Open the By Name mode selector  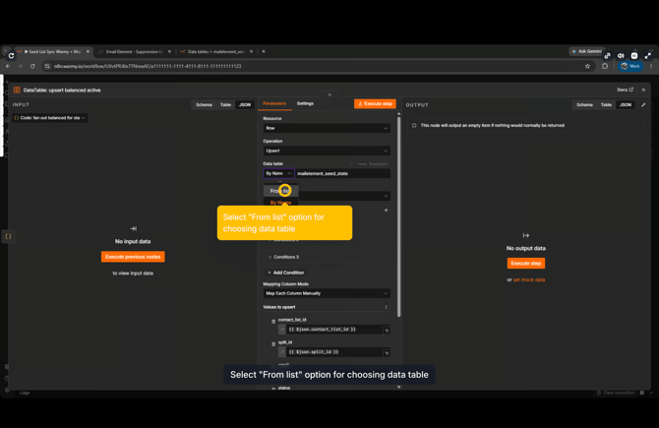coord(278,173)
